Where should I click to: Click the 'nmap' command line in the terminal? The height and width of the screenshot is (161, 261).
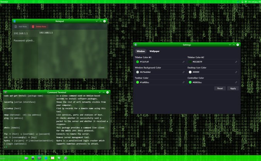[x=22, y=115]
